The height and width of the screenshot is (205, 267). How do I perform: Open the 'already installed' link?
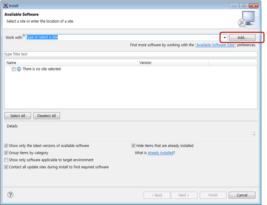(x=160, y=153)
